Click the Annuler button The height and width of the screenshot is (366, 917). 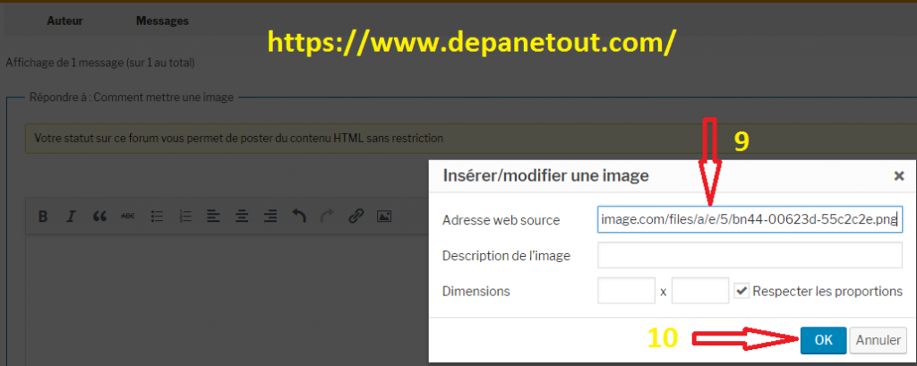(878, 340)
